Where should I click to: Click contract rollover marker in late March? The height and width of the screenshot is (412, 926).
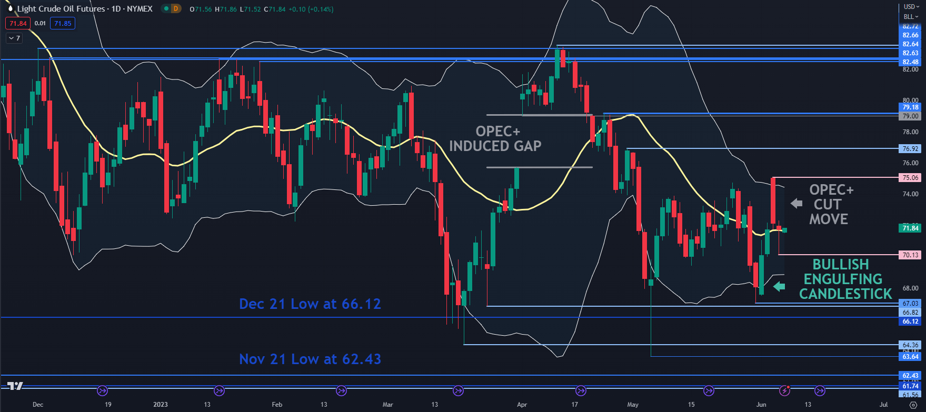tap(458, 390)
